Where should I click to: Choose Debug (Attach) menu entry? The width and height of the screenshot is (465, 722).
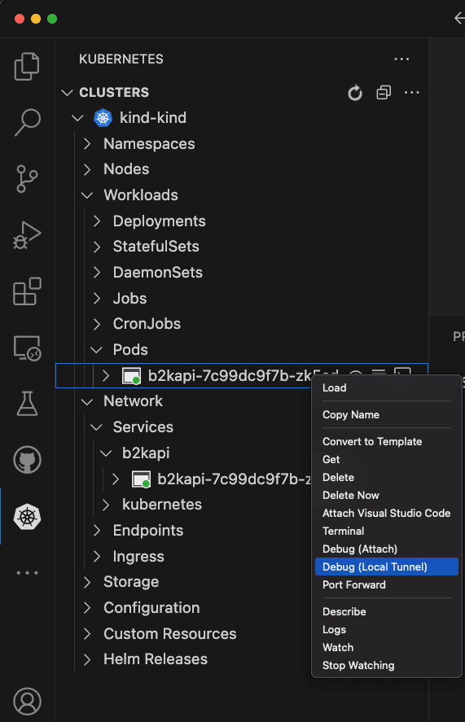387,549
